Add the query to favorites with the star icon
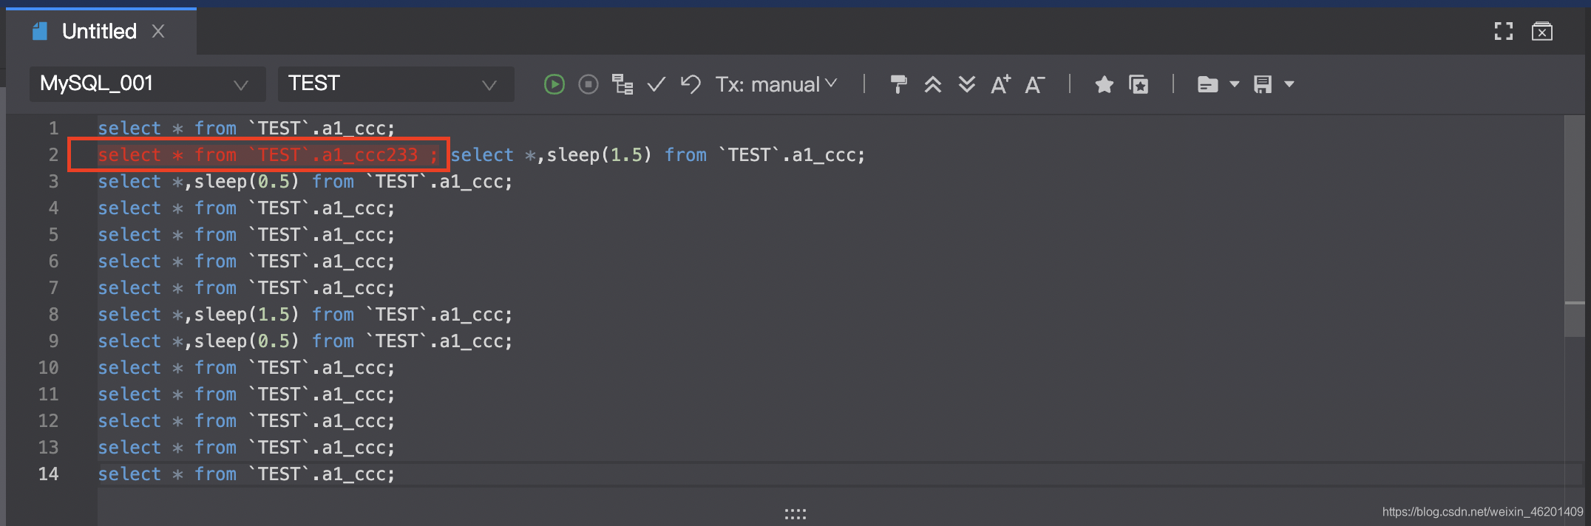1591x526 pixels. [x=1104, y=84]
